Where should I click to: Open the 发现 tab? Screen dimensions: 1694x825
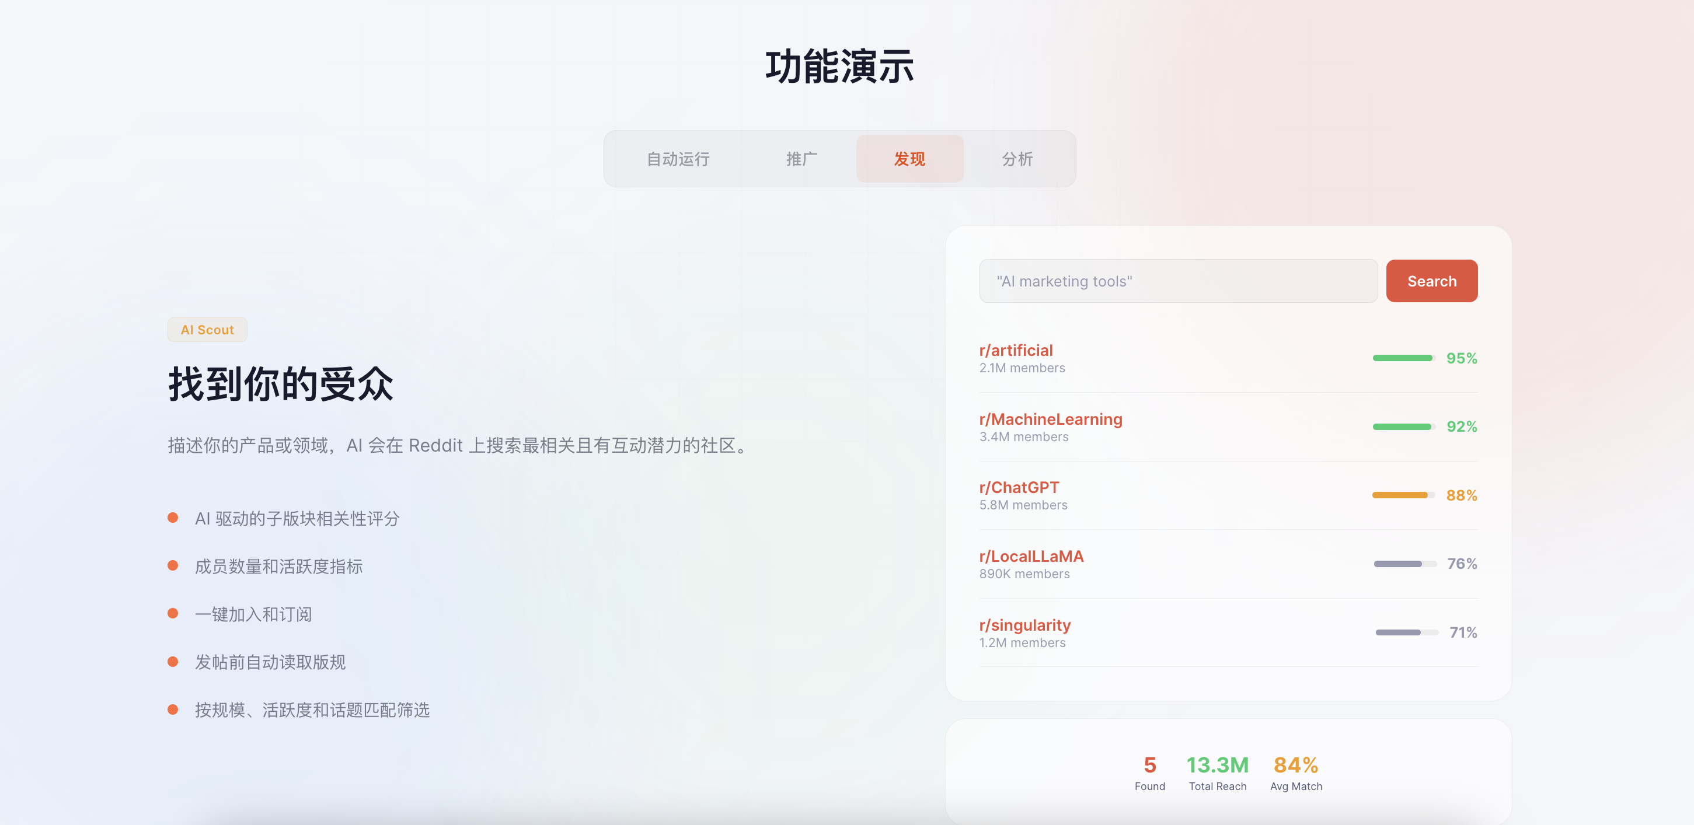click(909, 159)
